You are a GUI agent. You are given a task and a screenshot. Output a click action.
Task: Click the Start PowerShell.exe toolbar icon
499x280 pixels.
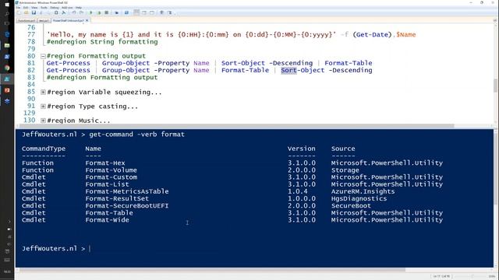(126, 12)
